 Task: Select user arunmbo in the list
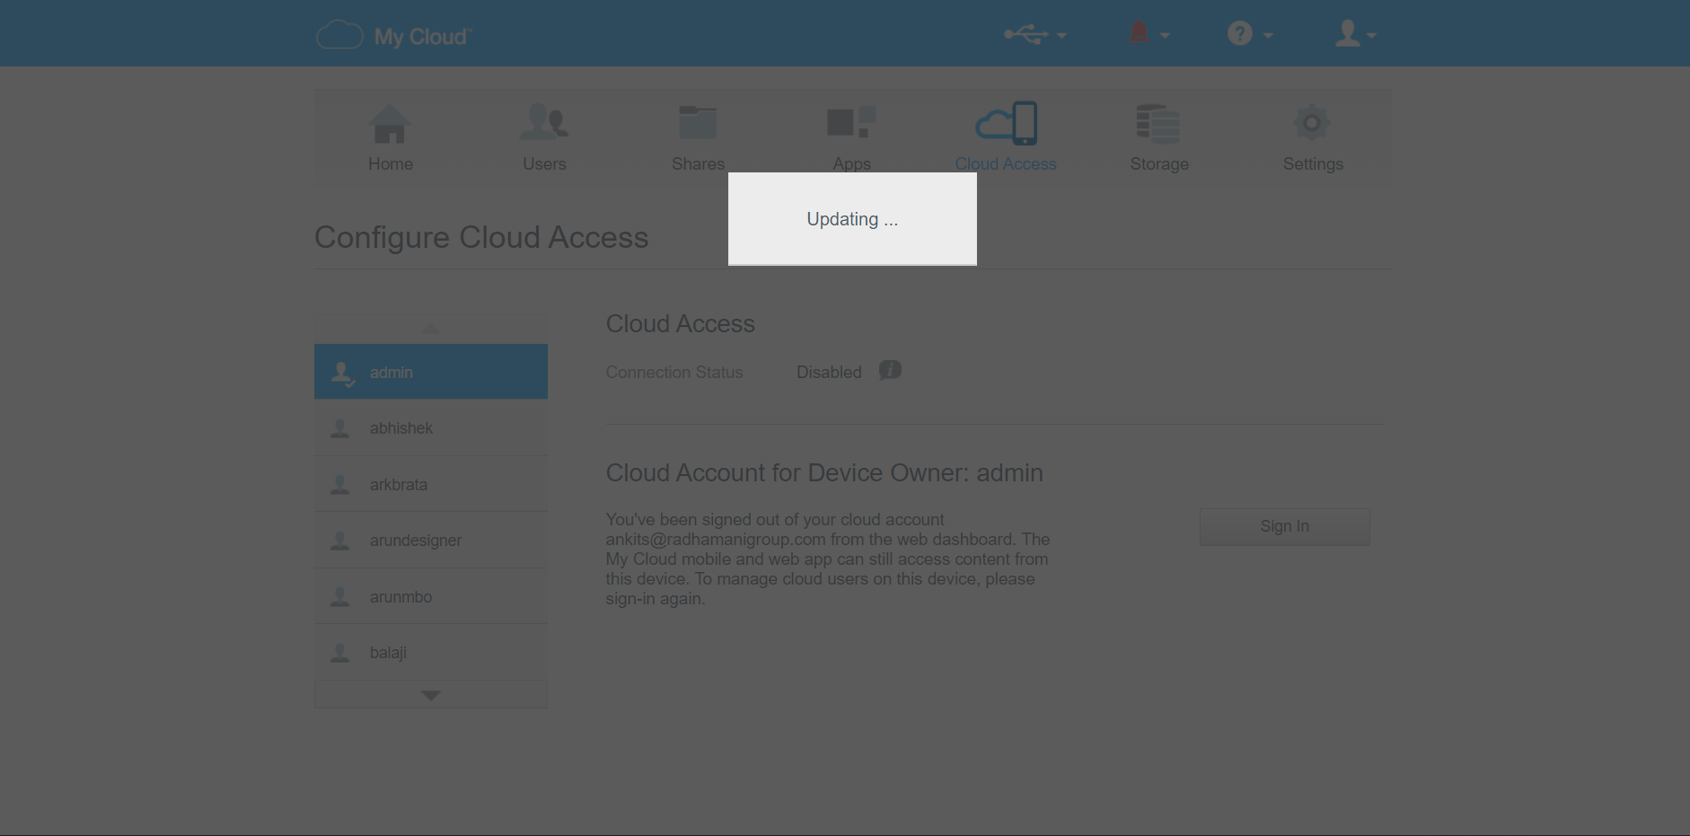click(431, 597)
